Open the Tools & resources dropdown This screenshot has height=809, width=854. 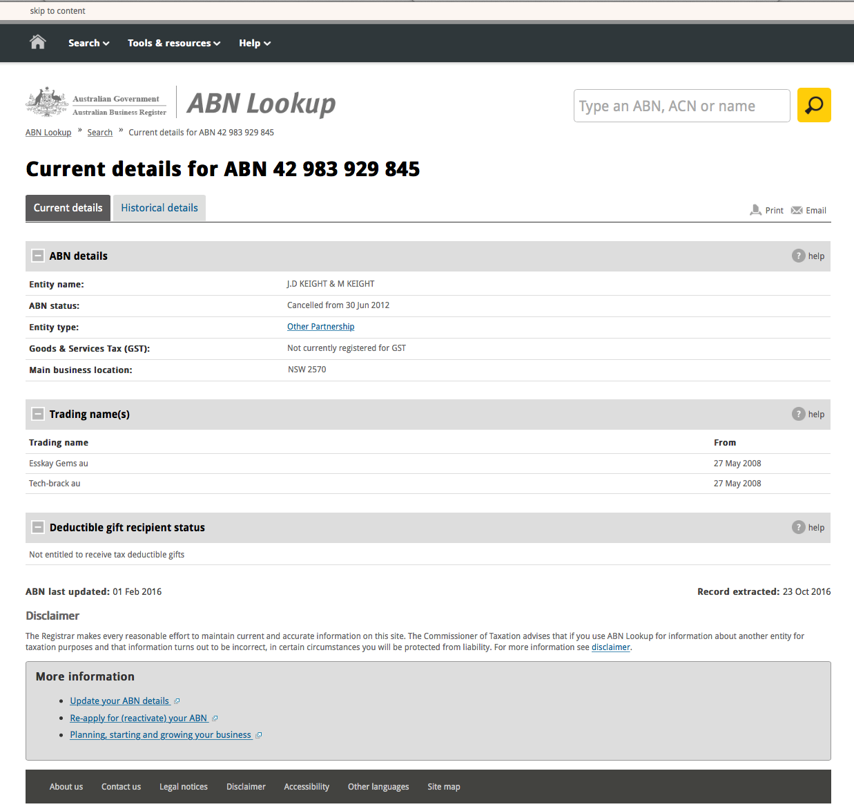click(174, 43)
